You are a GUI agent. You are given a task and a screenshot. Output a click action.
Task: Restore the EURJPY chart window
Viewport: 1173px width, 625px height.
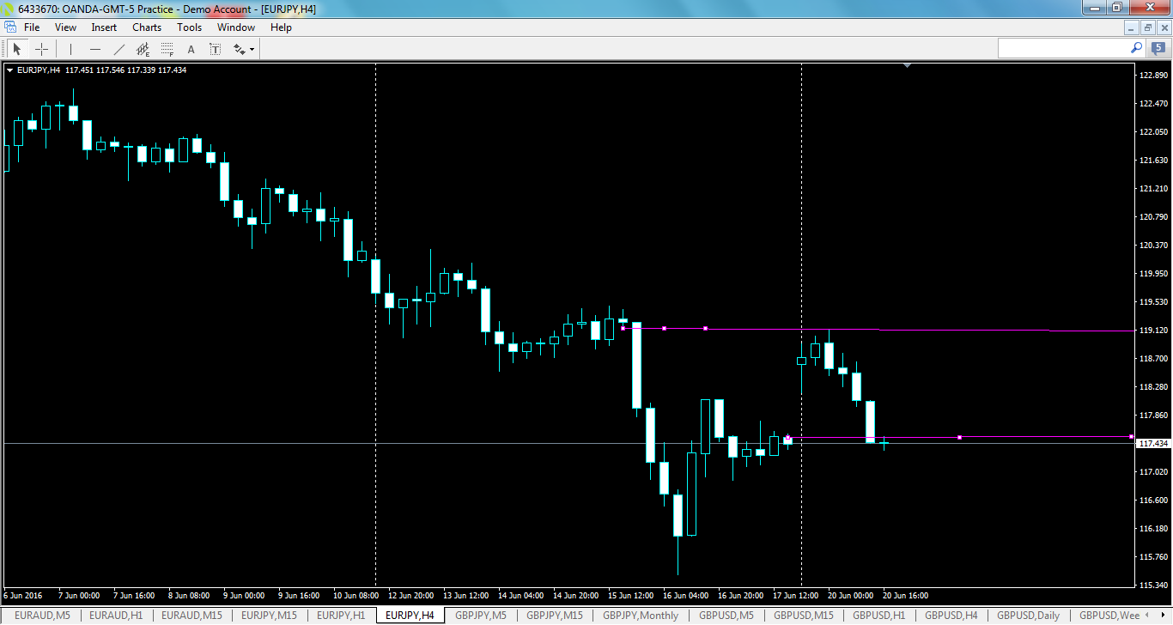tap(1147, 27)
